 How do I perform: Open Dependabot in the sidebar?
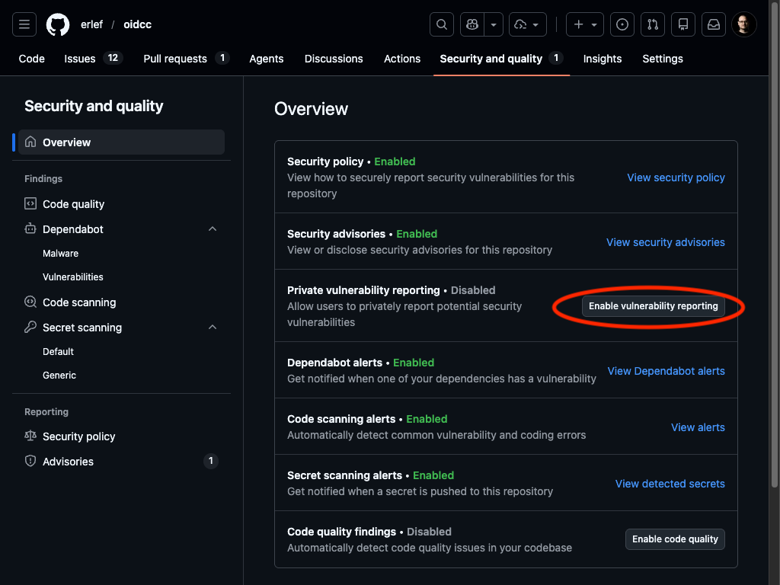click(72, 229)
